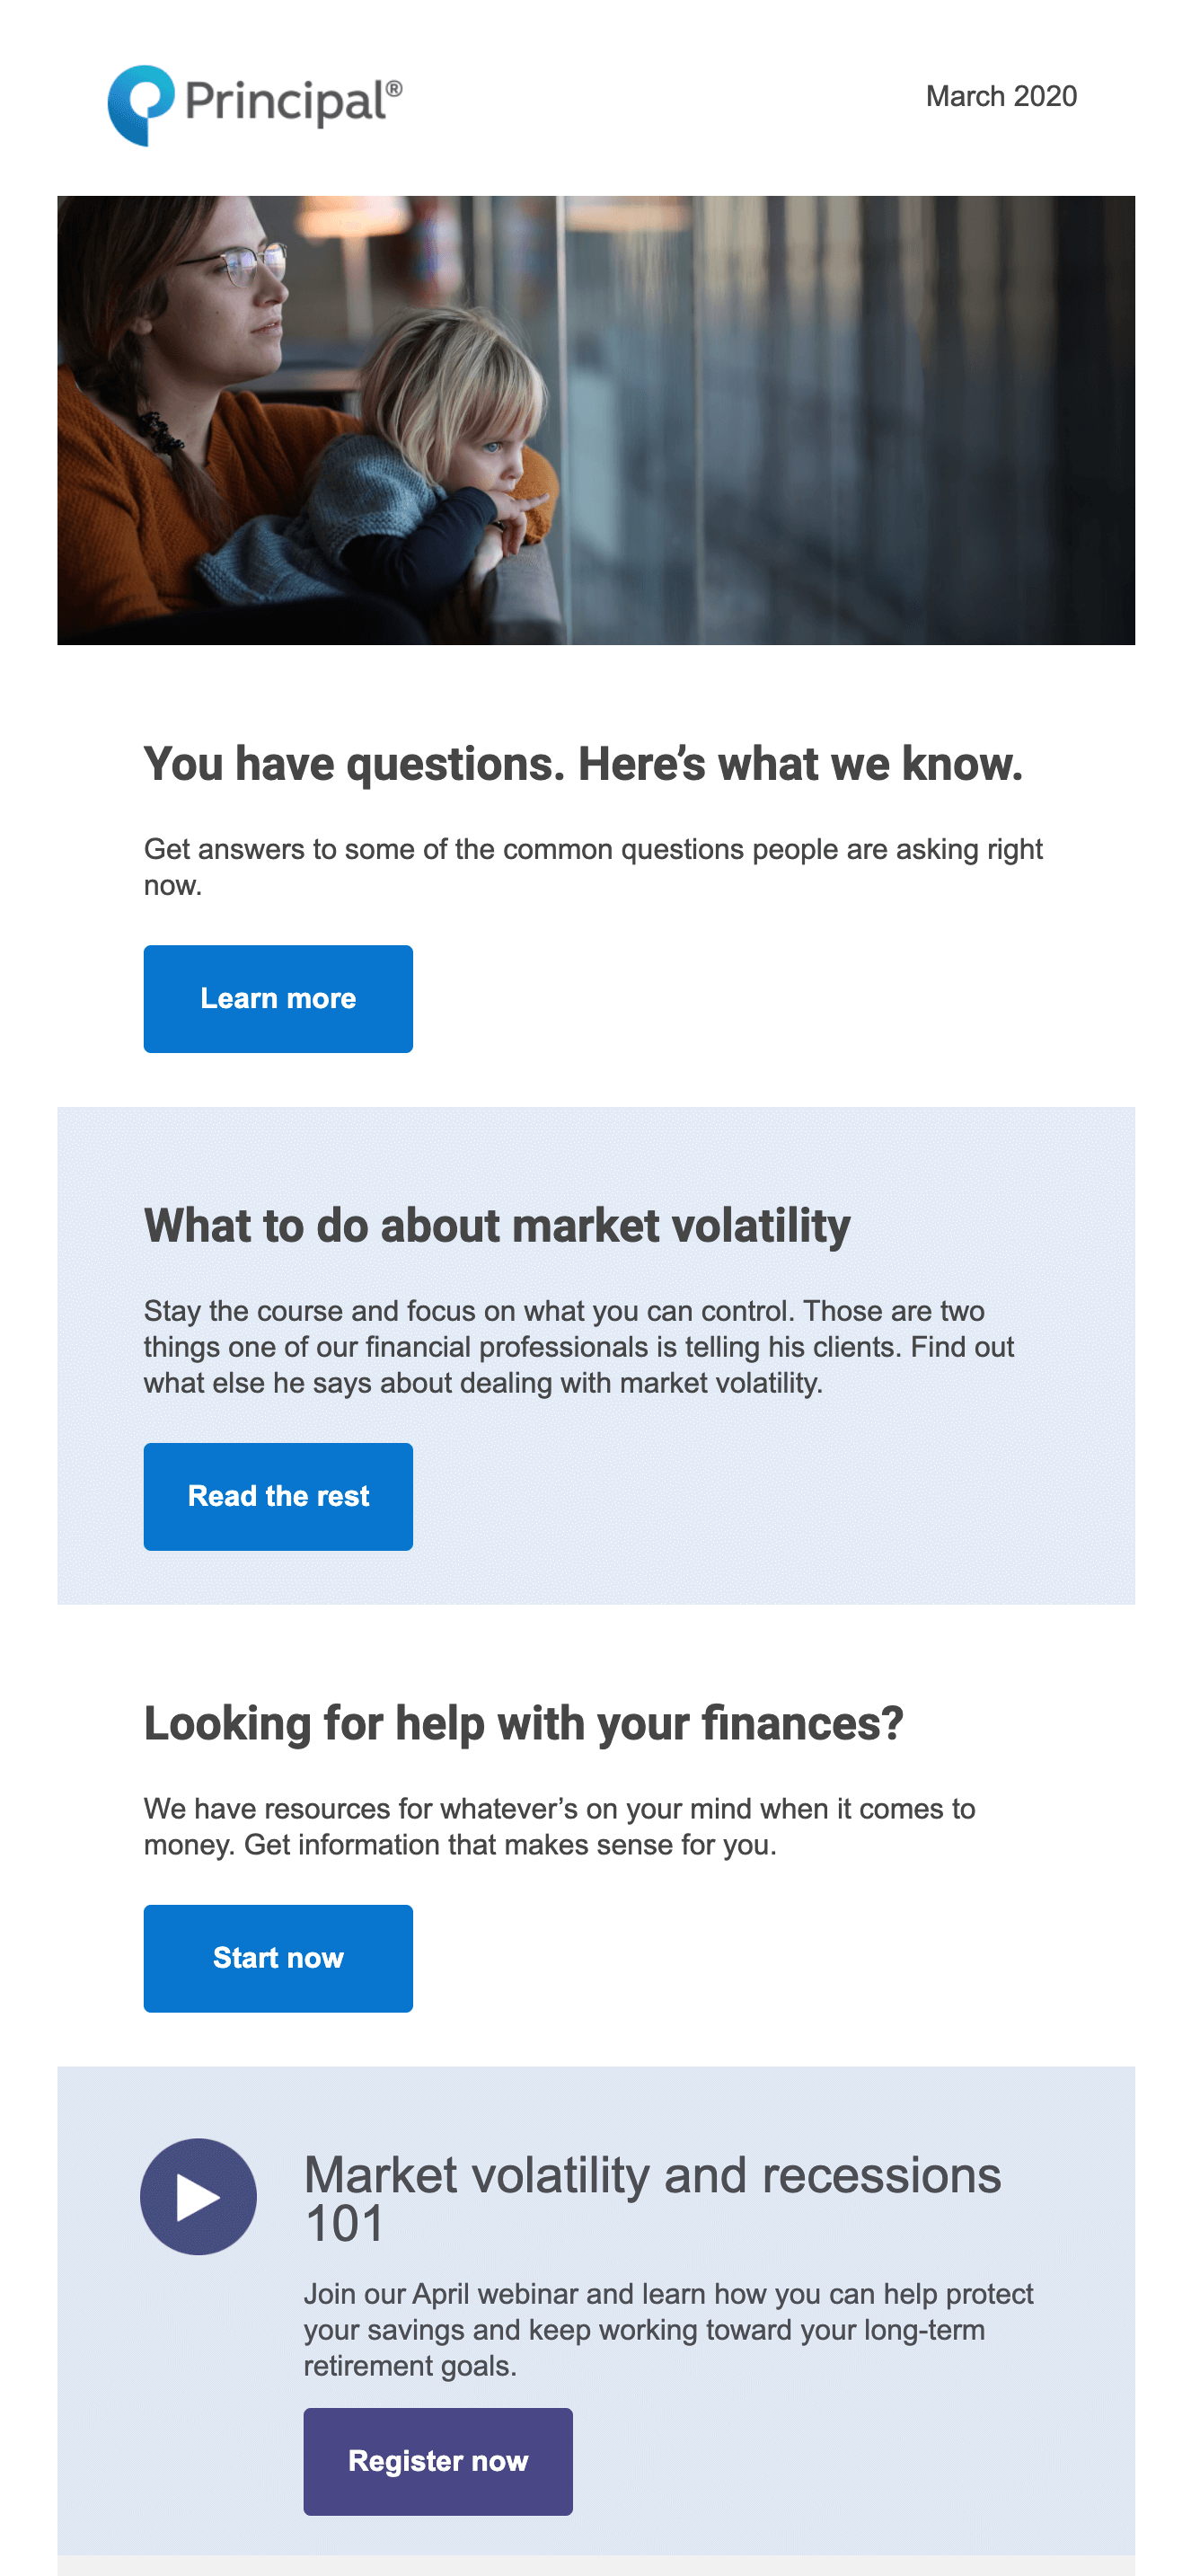This screenshot has height=2576, width=1200.
Task: Click the blue Principal P logo icon
Action: (x=140, y=104)
